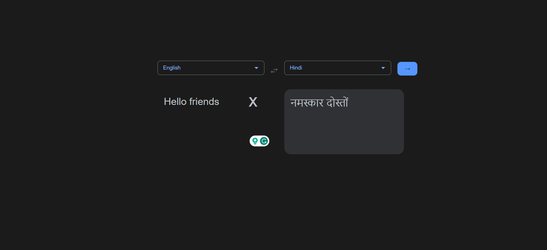
Task: Click the 'Hindi' label text
Action: click(x=296, y=68)
